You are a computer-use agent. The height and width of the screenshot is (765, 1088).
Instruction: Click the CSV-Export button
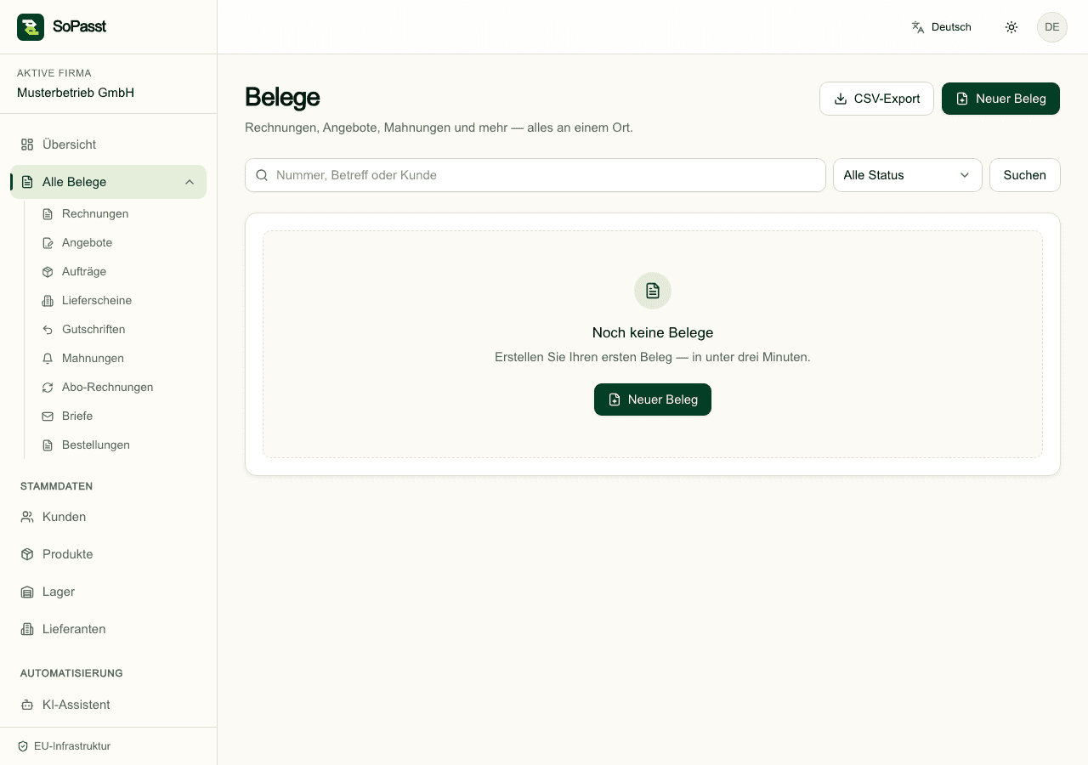tap(876, 99)
